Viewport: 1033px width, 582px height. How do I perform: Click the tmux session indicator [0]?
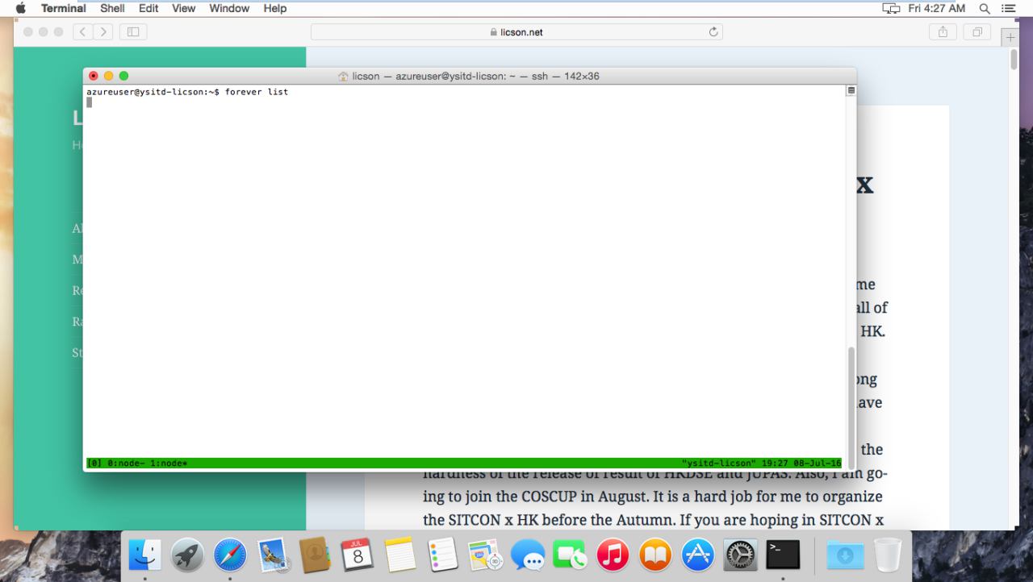click(93, 464)
